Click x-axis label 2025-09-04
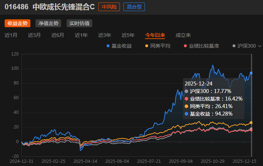Viewport: 263px width, 166px height. point(181,161)
